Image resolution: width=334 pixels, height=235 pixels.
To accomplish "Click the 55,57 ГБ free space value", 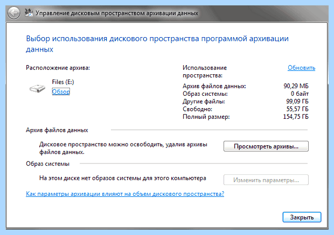I will point(297,109).
